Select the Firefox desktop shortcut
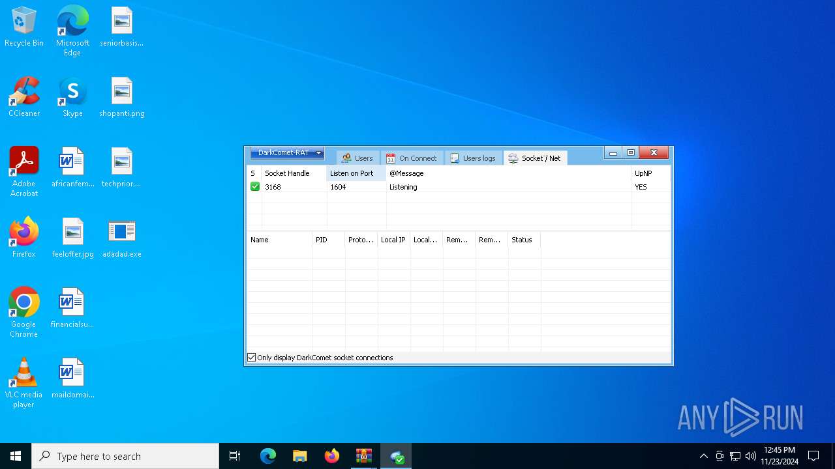835x469 pixels. pos(24,238)
